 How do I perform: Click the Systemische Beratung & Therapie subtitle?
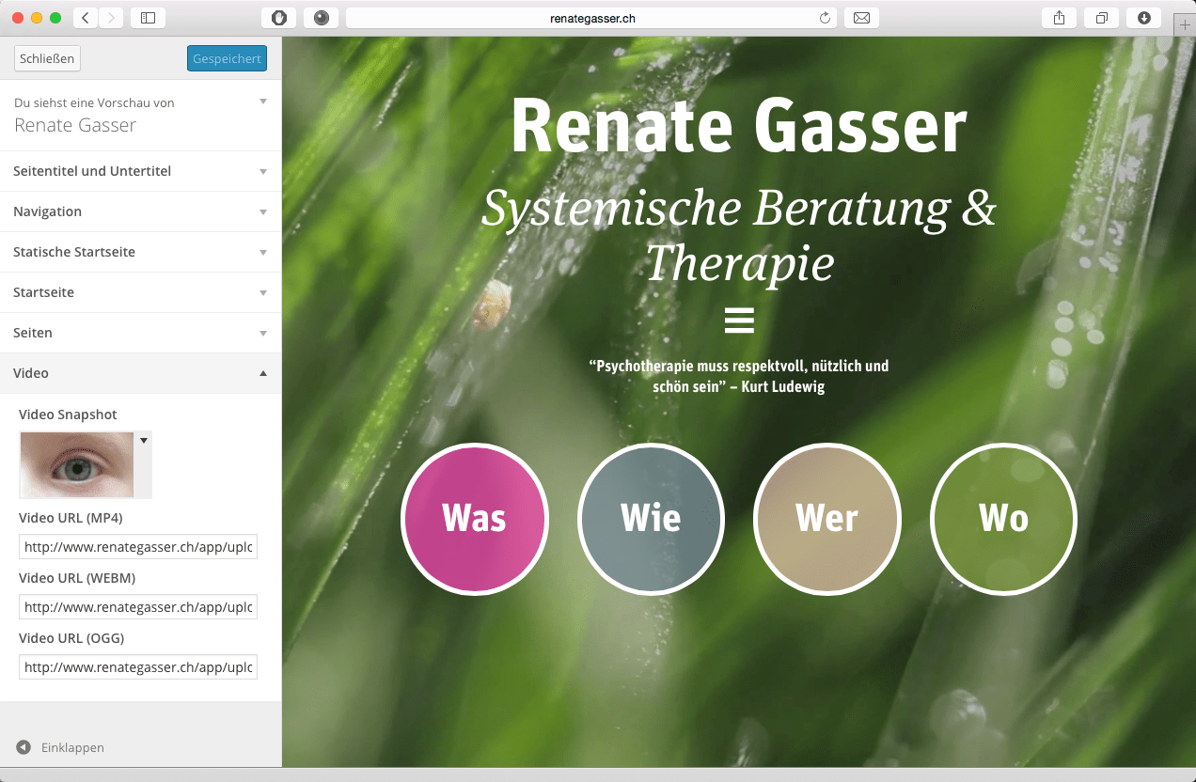pyautogui.click(x=739, y=236)
